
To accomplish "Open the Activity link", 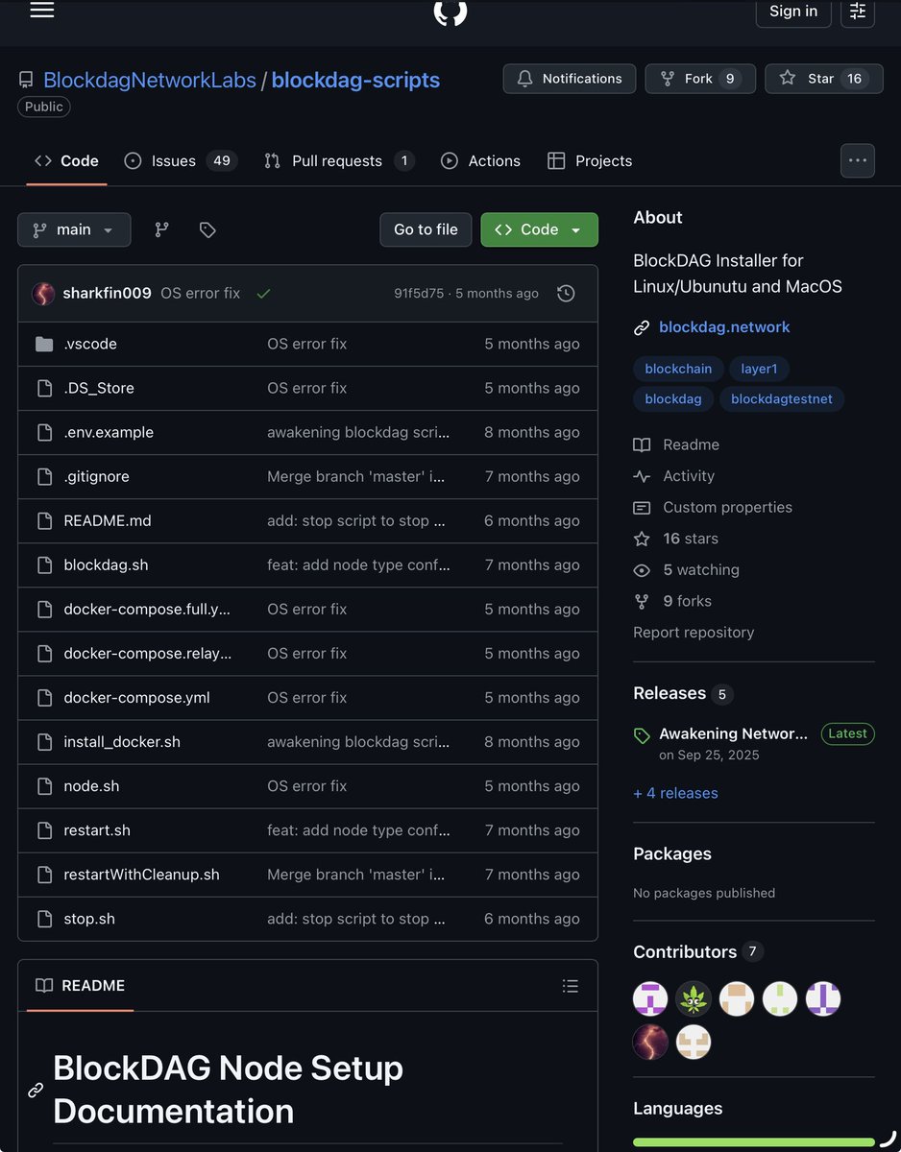I will [x=674, y=476].
